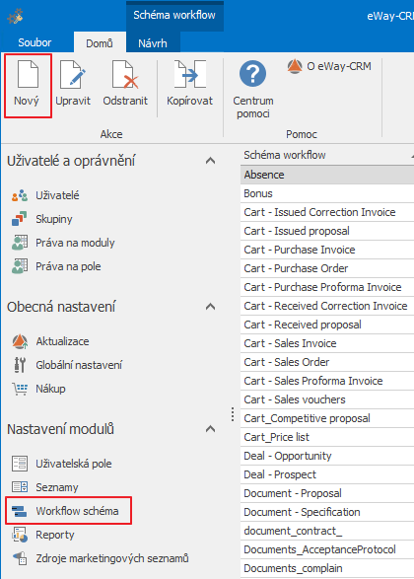
Task: Select the Absence workflow row
Action: pos(327,175)
